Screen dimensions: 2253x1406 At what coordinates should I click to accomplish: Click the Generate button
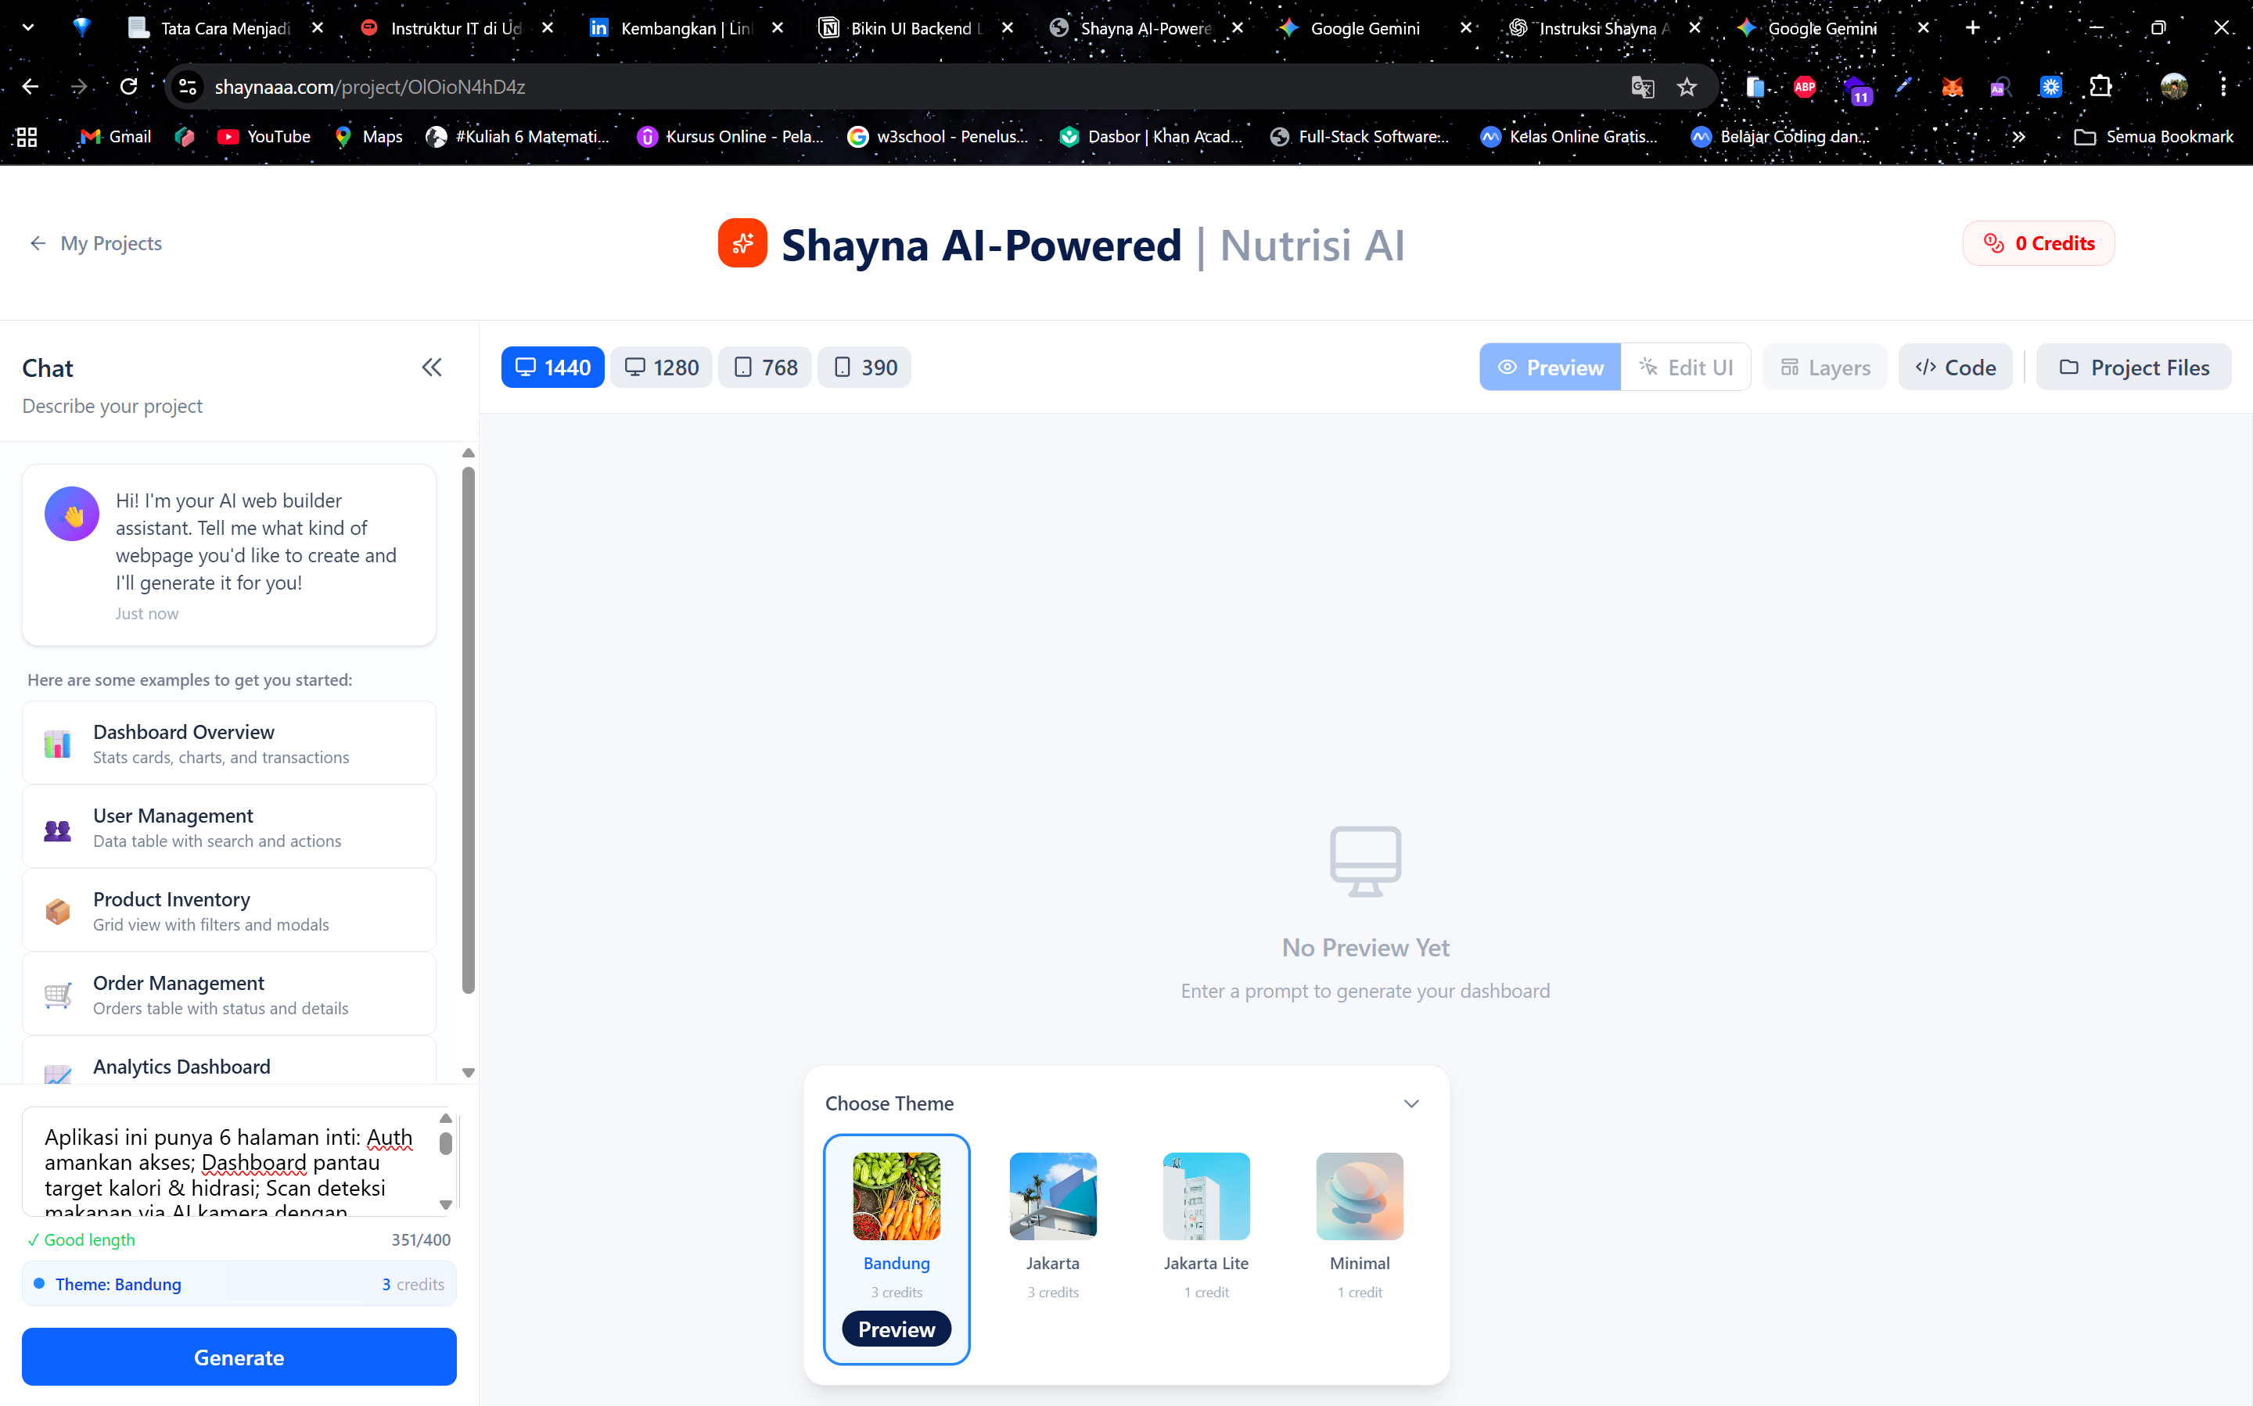[238, 1357]
